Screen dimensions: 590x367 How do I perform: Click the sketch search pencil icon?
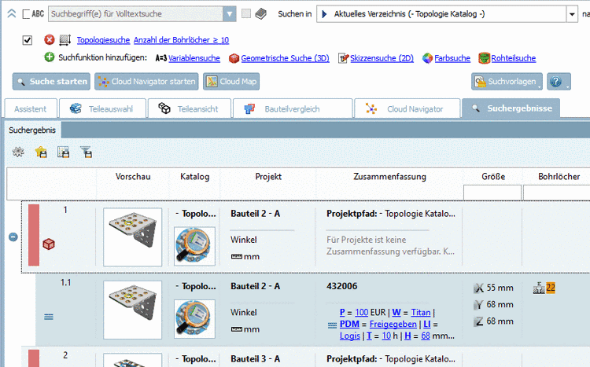click(343, 58)
